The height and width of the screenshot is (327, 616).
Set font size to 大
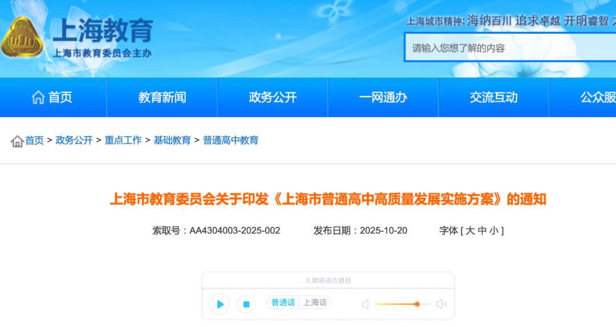[x=470, y=231]
